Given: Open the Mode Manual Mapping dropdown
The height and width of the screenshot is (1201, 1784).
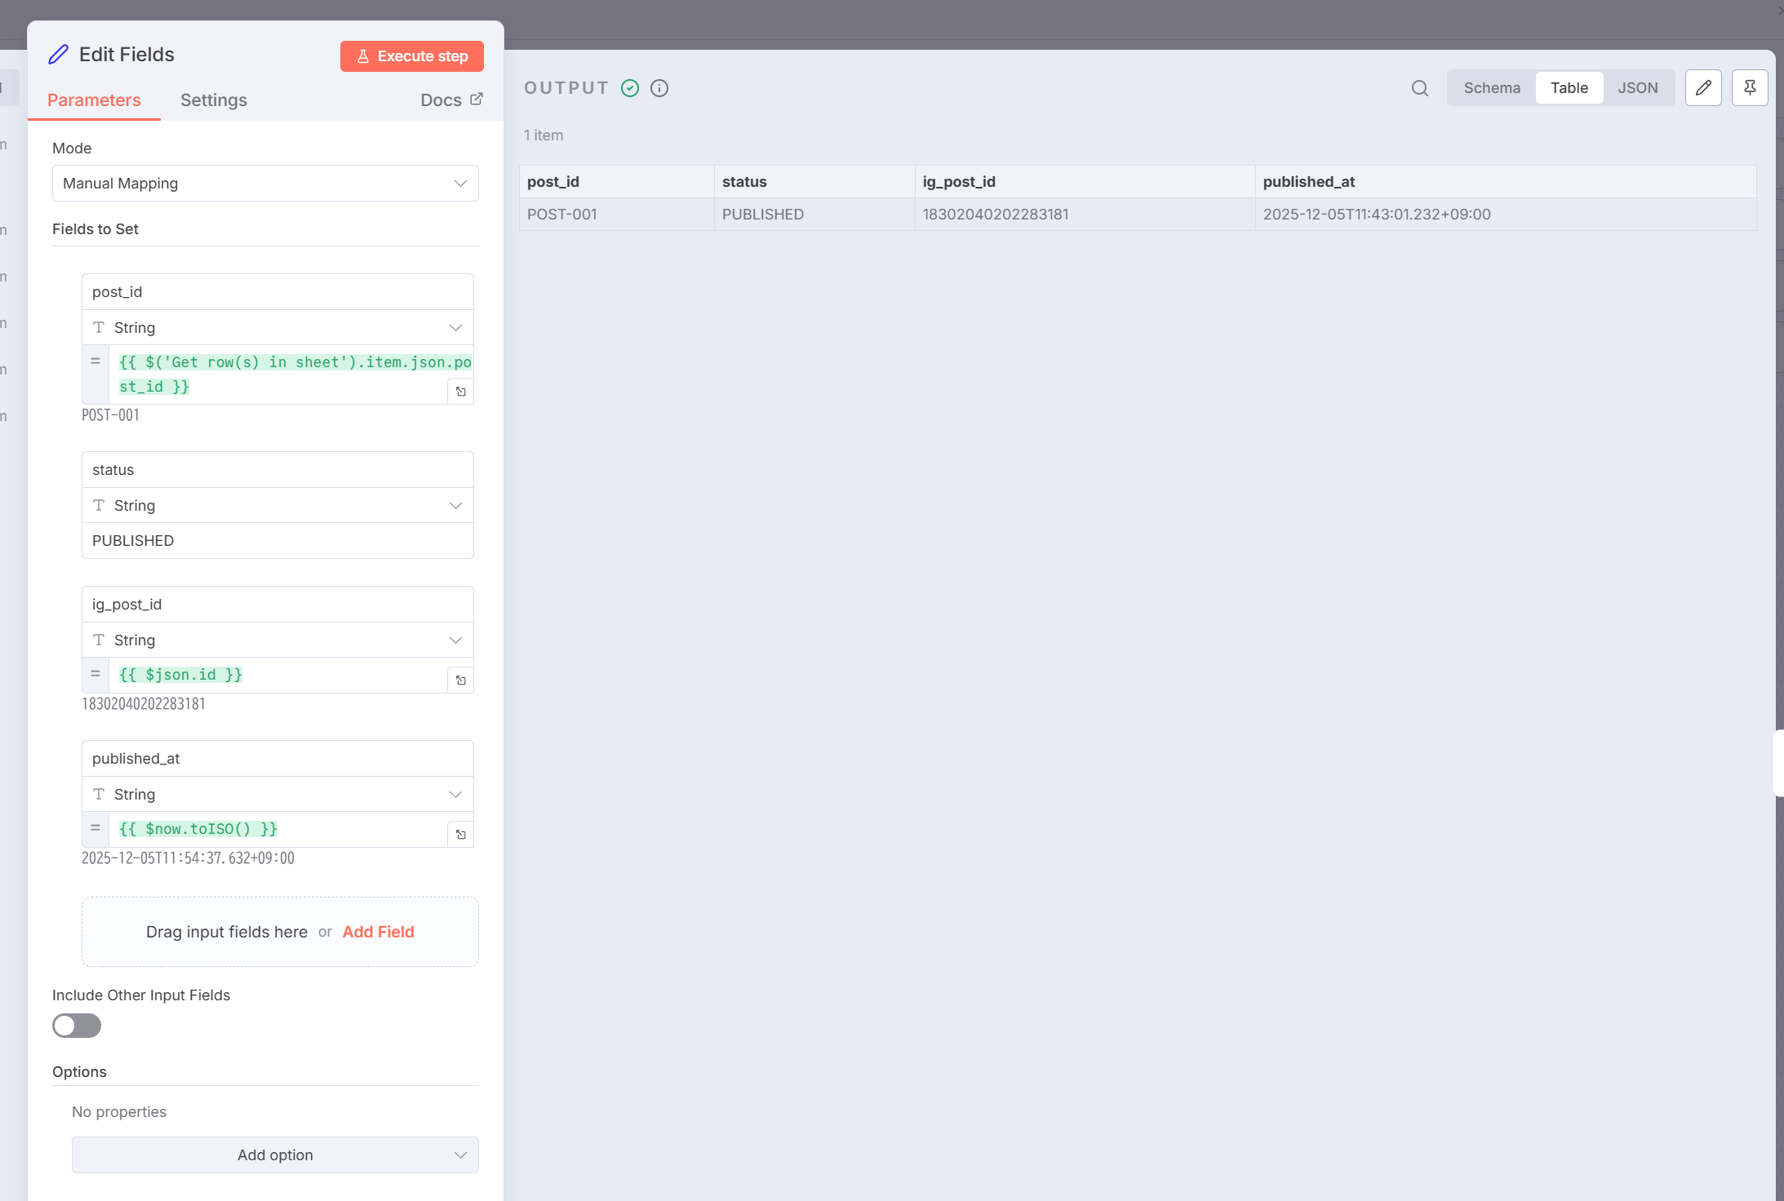Looking at the screenshot, I should (x=265, y=184).
